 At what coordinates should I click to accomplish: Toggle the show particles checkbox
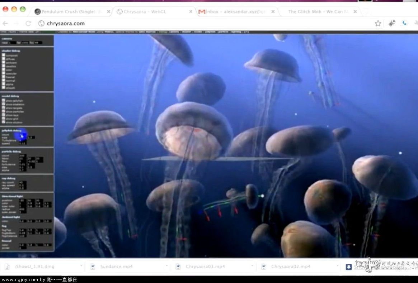[4, 111]
